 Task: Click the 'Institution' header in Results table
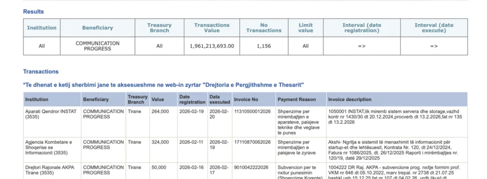tap(42, 28)
